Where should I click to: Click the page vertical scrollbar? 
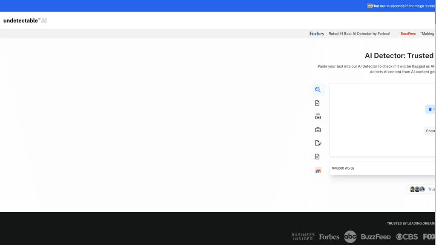435,122
